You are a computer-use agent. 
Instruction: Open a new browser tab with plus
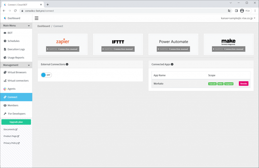[48, 5]
